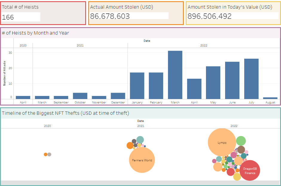281x186 pixels.
Task: Click the gray bubble under 2020
Action: [x=49, y=154]
